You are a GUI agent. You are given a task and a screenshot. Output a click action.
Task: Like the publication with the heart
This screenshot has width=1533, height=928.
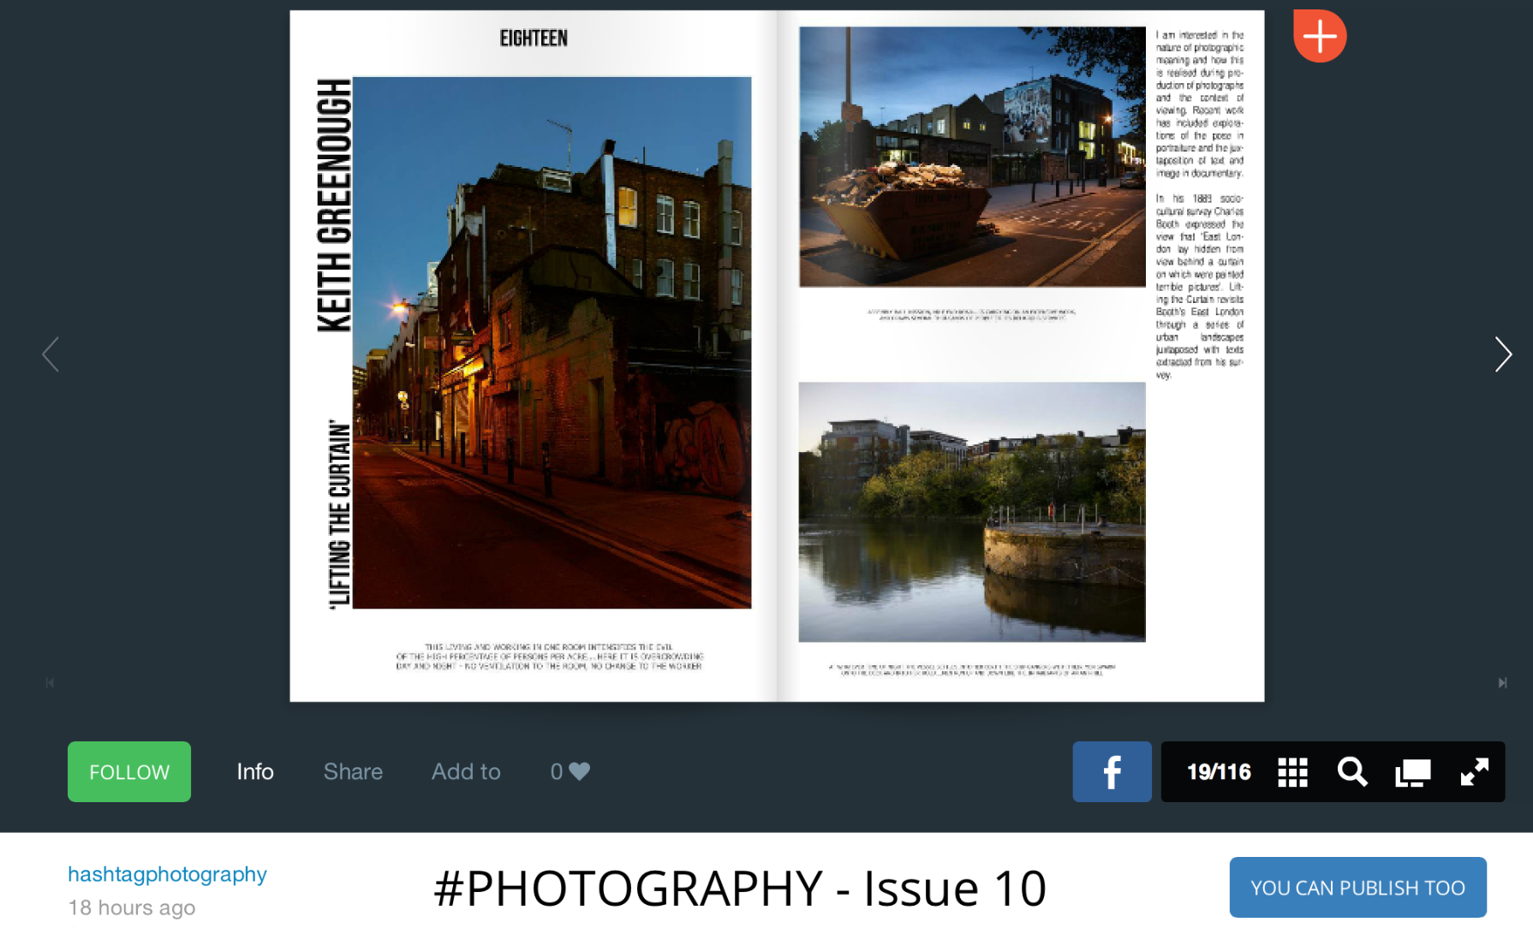(579, 771)
